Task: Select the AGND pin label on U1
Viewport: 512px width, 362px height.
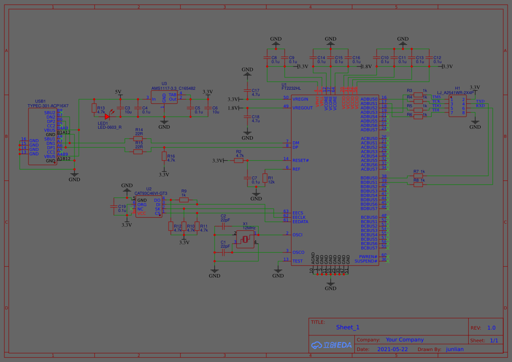Action: coord(313,258)
